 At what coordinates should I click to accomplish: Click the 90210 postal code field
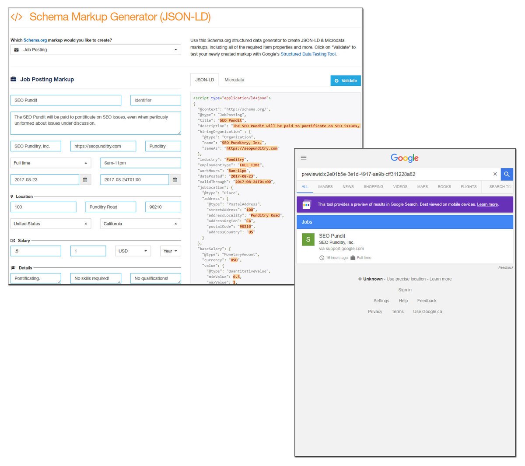[x=163, y=207]
